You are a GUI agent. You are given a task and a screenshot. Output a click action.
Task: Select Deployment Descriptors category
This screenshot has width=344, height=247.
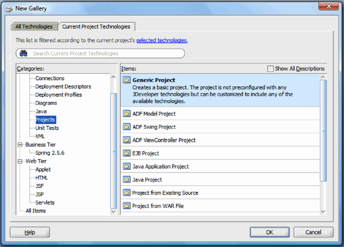click(63, 86)
